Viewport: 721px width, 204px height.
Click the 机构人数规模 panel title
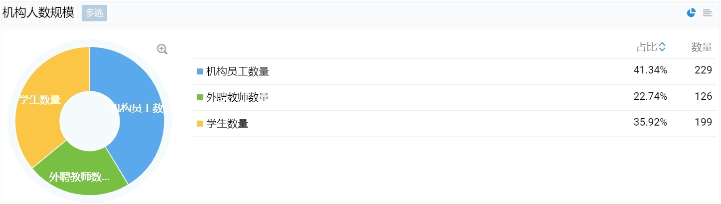tap(38, 13)
